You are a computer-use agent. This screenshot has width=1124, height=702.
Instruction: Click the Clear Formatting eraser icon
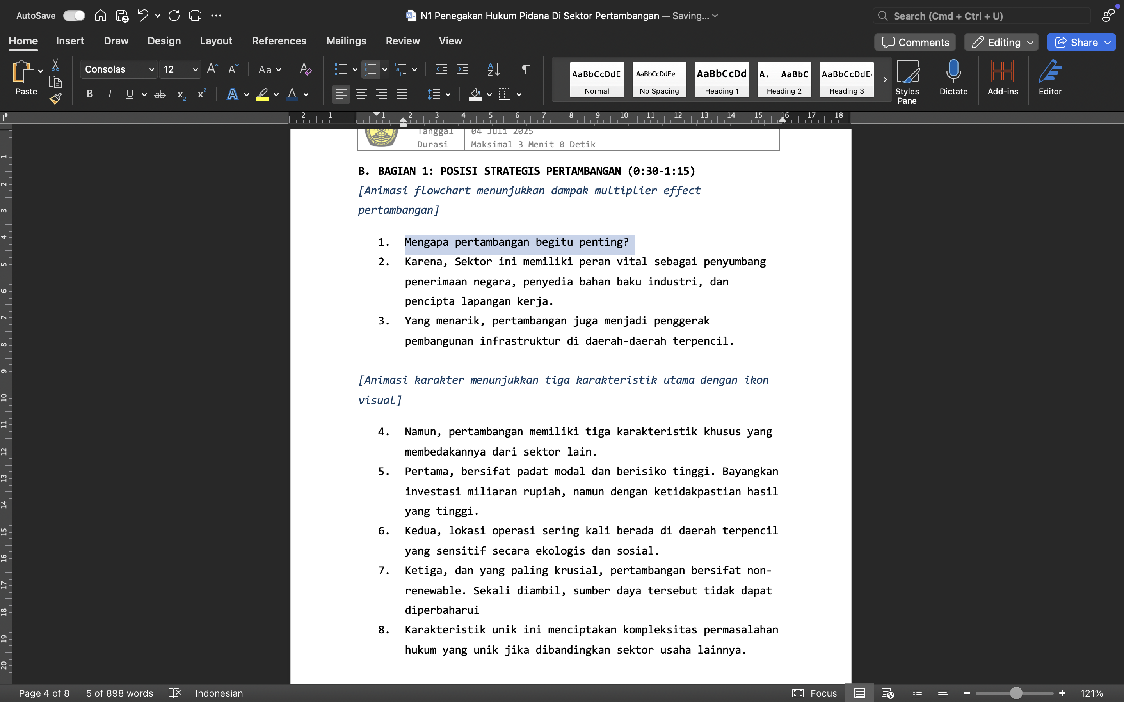[305, 70]
